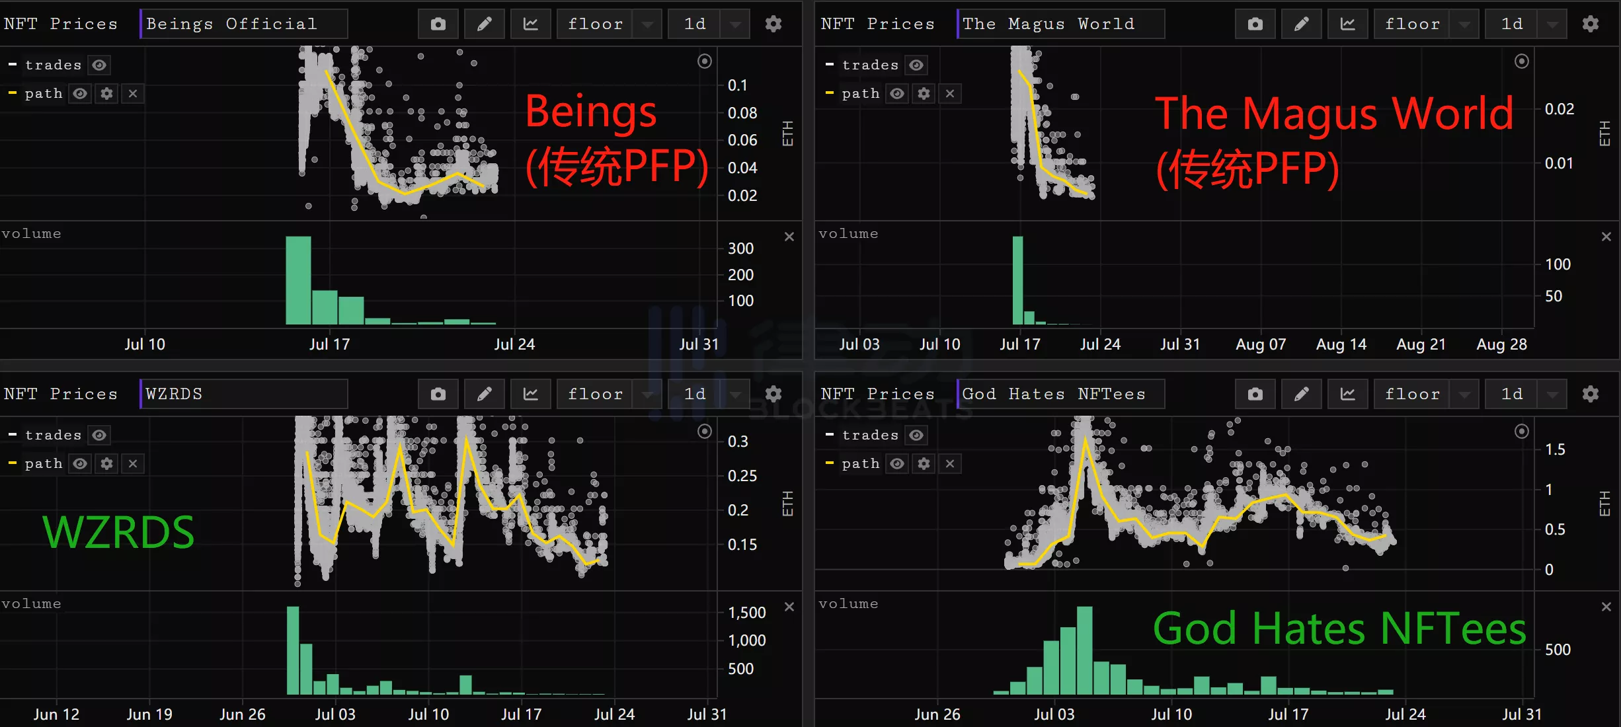Open path settings gear in Beings Official chart
This screenshot has height=727, width=1621.
pyautogui.click(x=106, y=94)
